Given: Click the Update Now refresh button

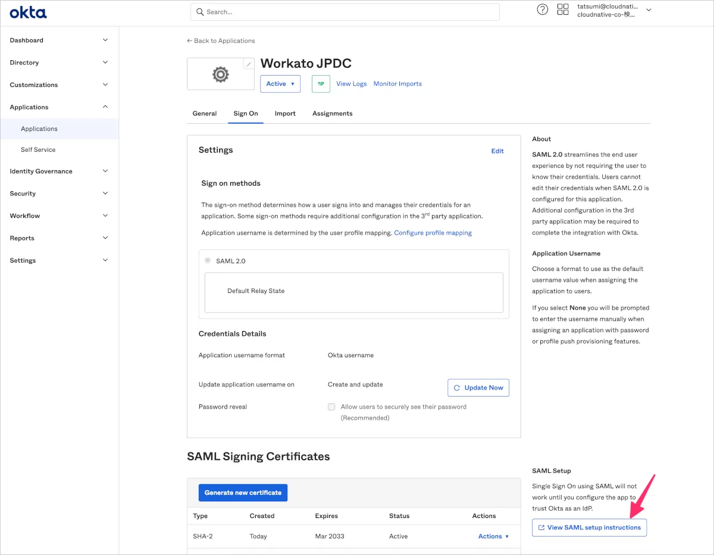Looking at the screenshot, I should click(x=478, y=388).
